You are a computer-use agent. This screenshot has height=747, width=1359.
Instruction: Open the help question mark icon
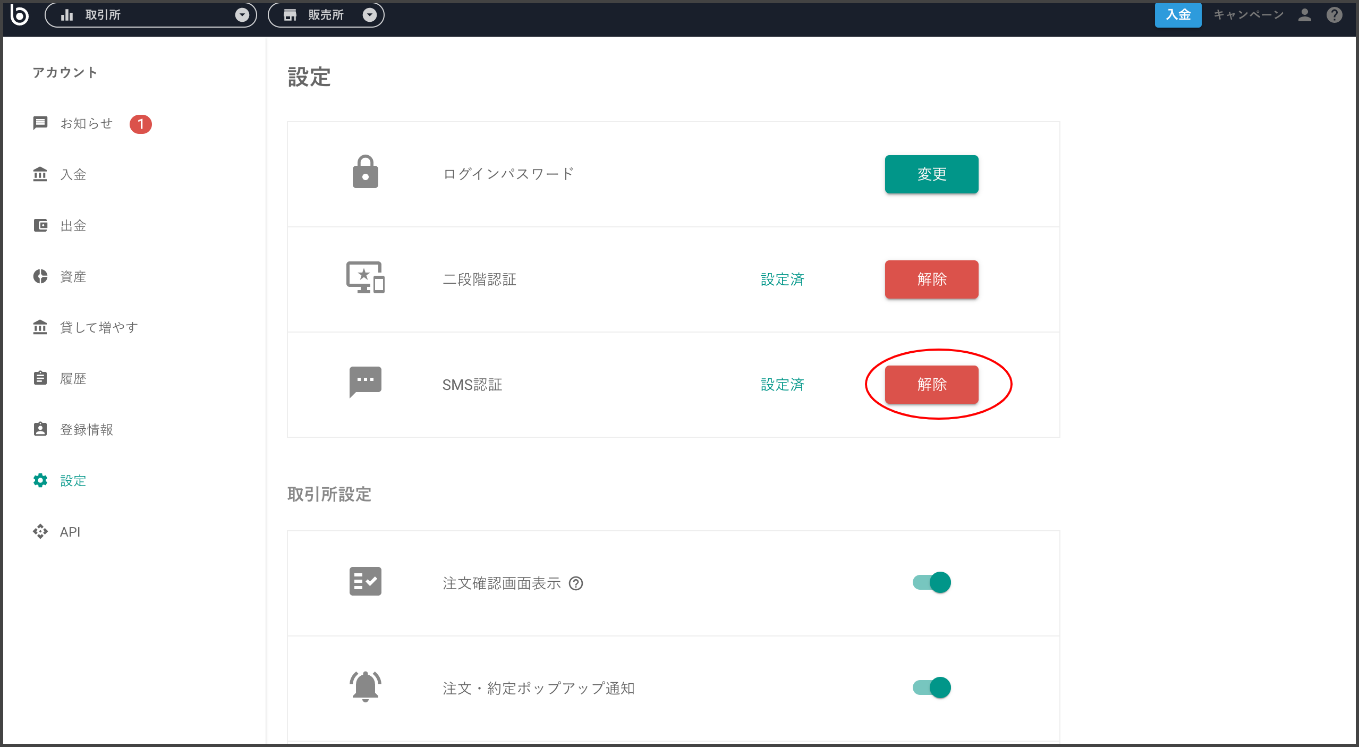[x=1334, y=14]
